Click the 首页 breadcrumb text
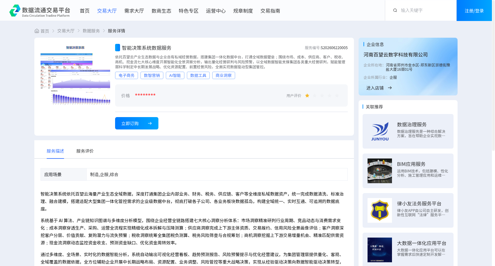Image resolution: width=495 pixels, height=266 pixels. coord(45,31)
